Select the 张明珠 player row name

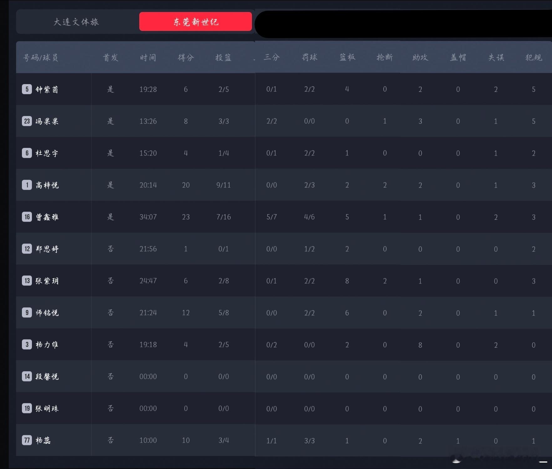click(47, 408)
